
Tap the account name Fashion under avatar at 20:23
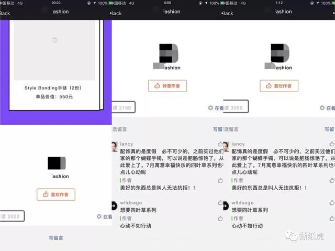click(x=60, y=177)
